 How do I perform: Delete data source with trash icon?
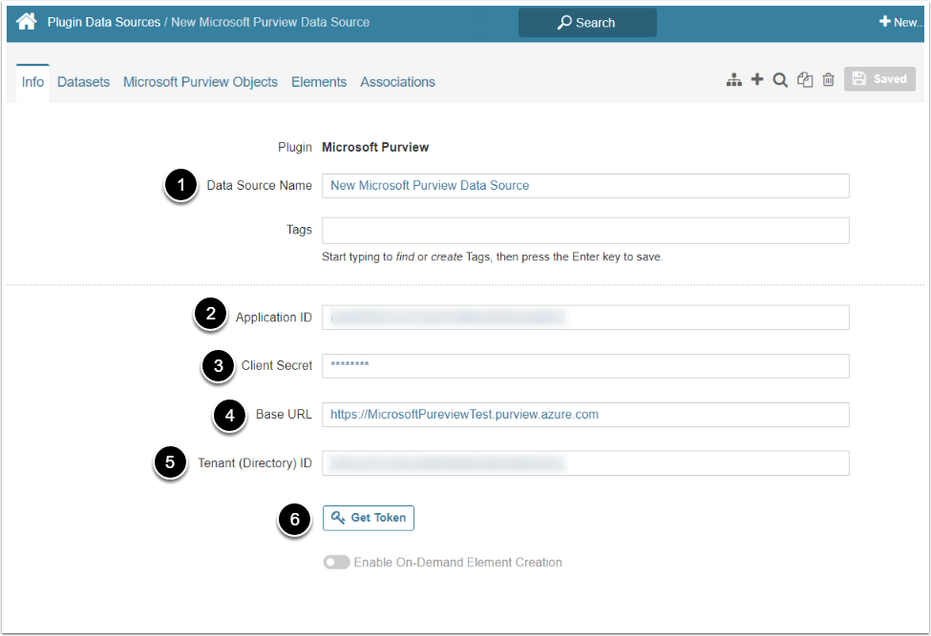pos(828,79)
